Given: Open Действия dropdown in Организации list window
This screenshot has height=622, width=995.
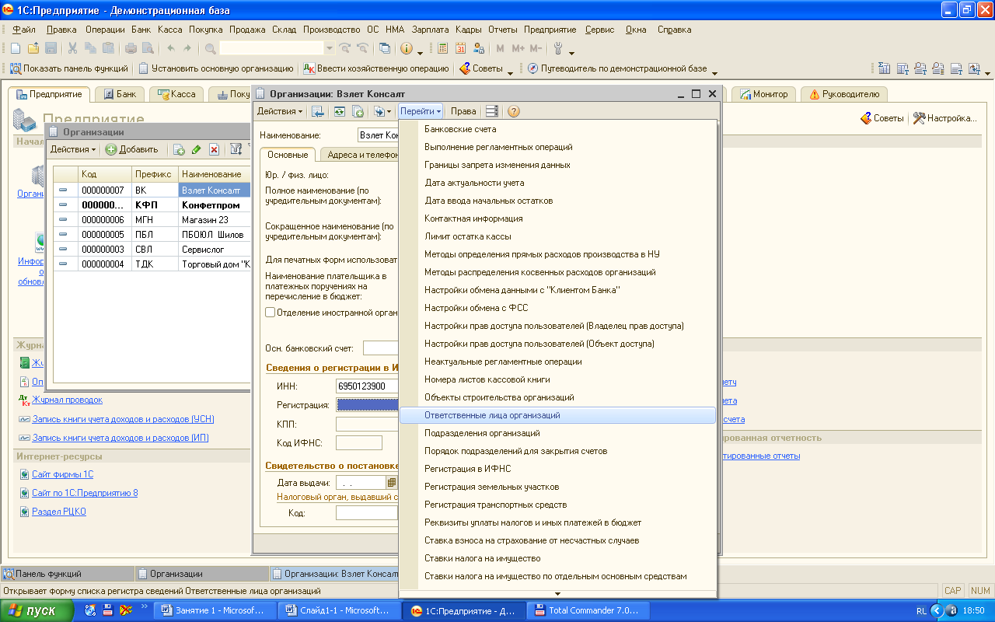Looking at the screenshot, I should pos(73,149).
